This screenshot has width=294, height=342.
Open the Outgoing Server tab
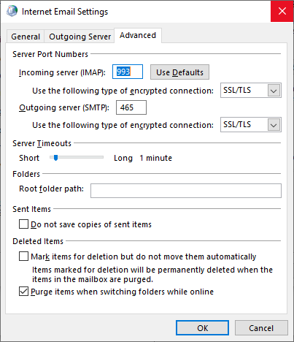click(x=80, y=37)
